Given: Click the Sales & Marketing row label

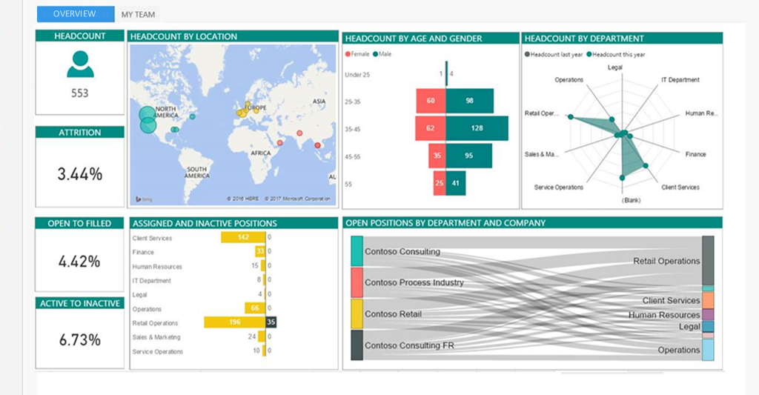Looking at the screenshot, I should tap(156, 337).
